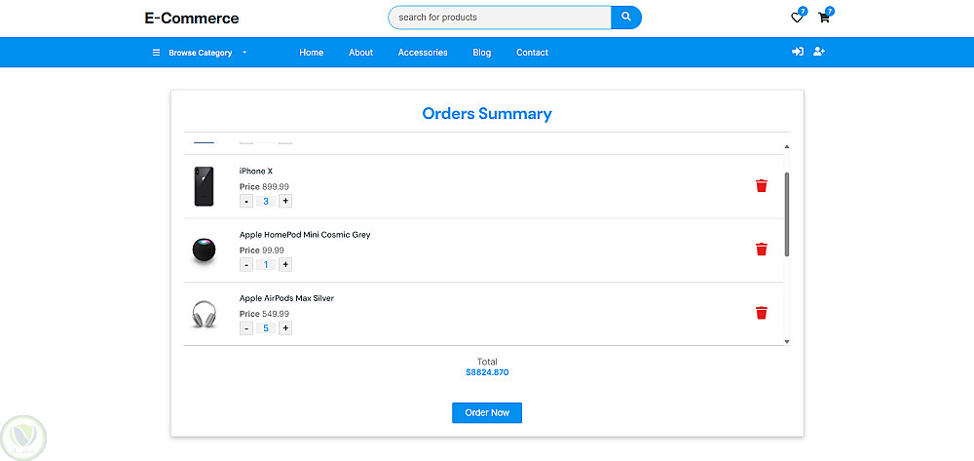The image size is (974, 461).
Task: Click the hamburger icon beside Browse Category
Action: (x=157, y=53)
